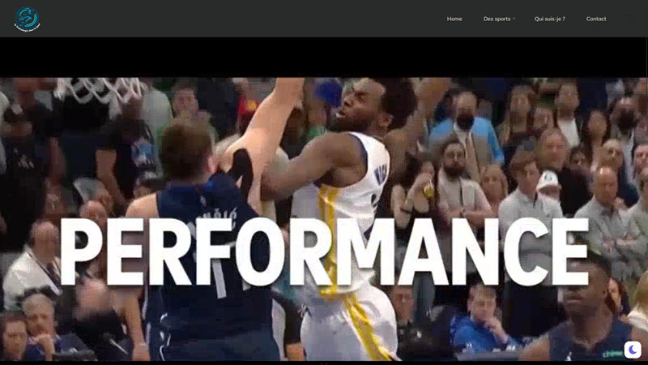Open the Des sports menu
The image size is (648, 365).
(497, 19)
